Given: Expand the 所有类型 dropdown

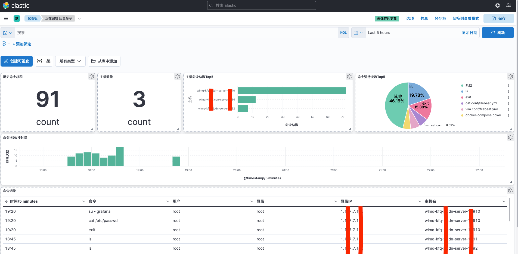Looking at the screenshot, I should (x=70, y=61).
